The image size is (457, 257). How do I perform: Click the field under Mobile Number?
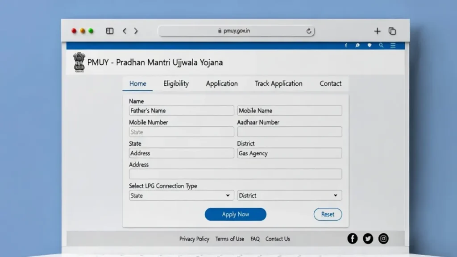tap(181, 132)
